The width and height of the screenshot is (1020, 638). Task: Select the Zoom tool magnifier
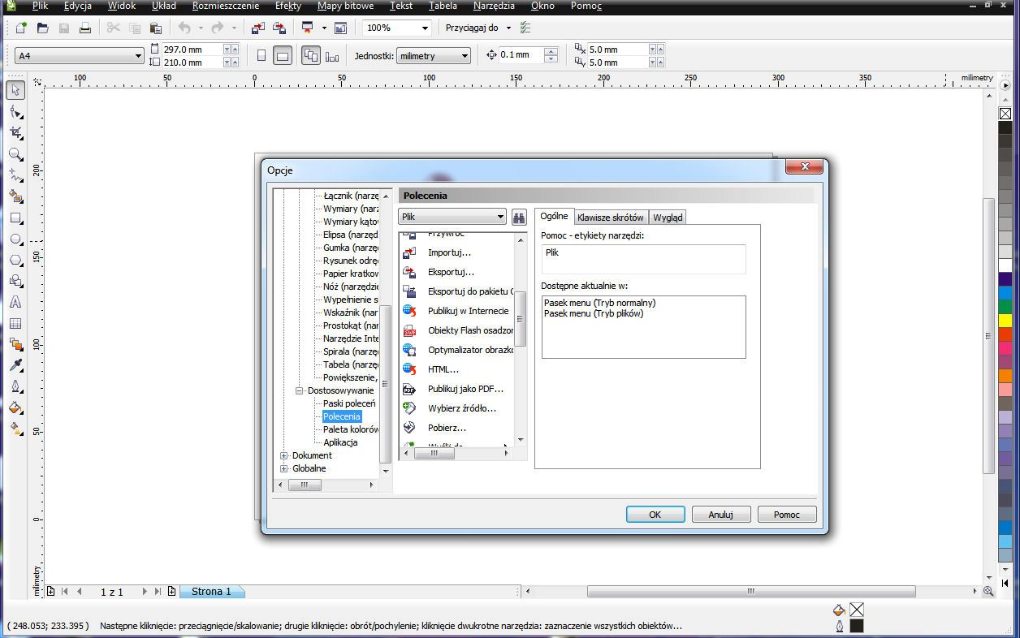pyautogui.click(x=15, y=154)
